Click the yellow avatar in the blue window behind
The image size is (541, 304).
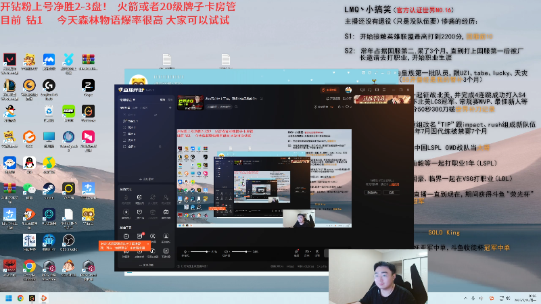139,80
